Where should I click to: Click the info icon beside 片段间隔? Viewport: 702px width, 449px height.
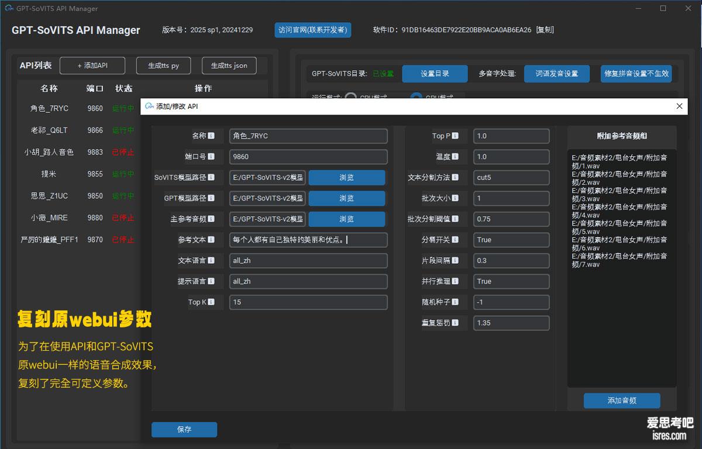point(455,261)
